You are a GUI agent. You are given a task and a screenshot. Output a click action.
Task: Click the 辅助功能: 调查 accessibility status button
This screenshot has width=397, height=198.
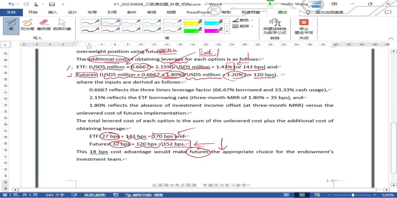[145, 195]
